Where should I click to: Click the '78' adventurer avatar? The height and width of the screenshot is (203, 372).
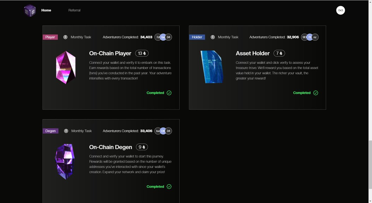(309, 37)
